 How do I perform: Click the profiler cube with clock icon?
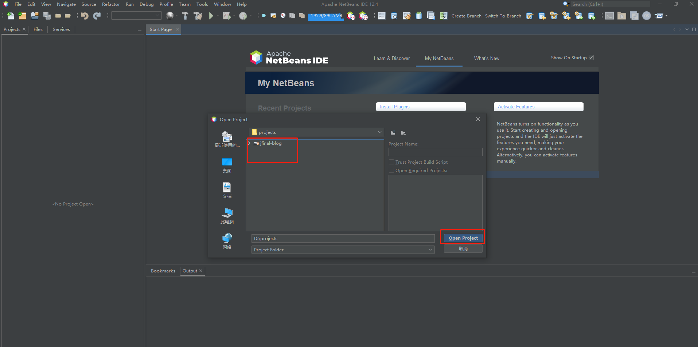(351, 16)
